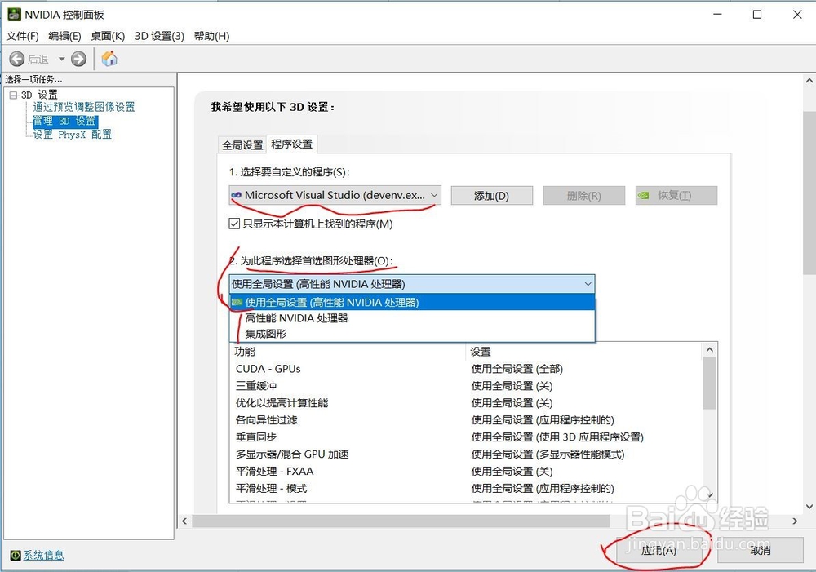Select the 各向异性过滤 row
816x572 pixels.
(466, 420)
